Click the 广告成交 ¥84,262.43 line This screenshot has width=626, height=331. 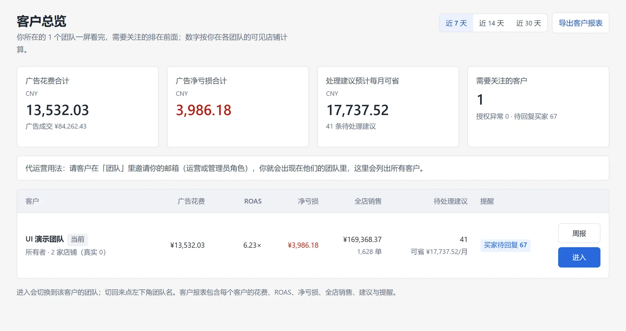[56, 126]
